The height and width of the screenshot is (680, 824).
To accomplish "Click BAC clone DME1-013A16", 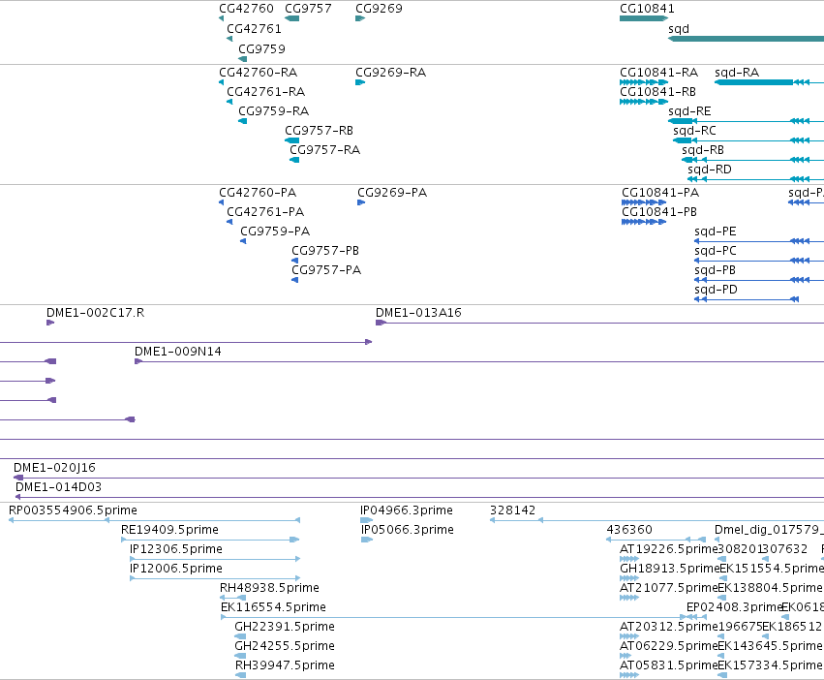I will [418, 312].
